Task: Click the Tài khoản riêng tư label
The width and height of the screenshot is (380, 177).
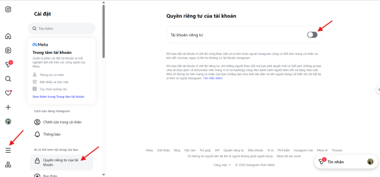Action: [187, 35]
